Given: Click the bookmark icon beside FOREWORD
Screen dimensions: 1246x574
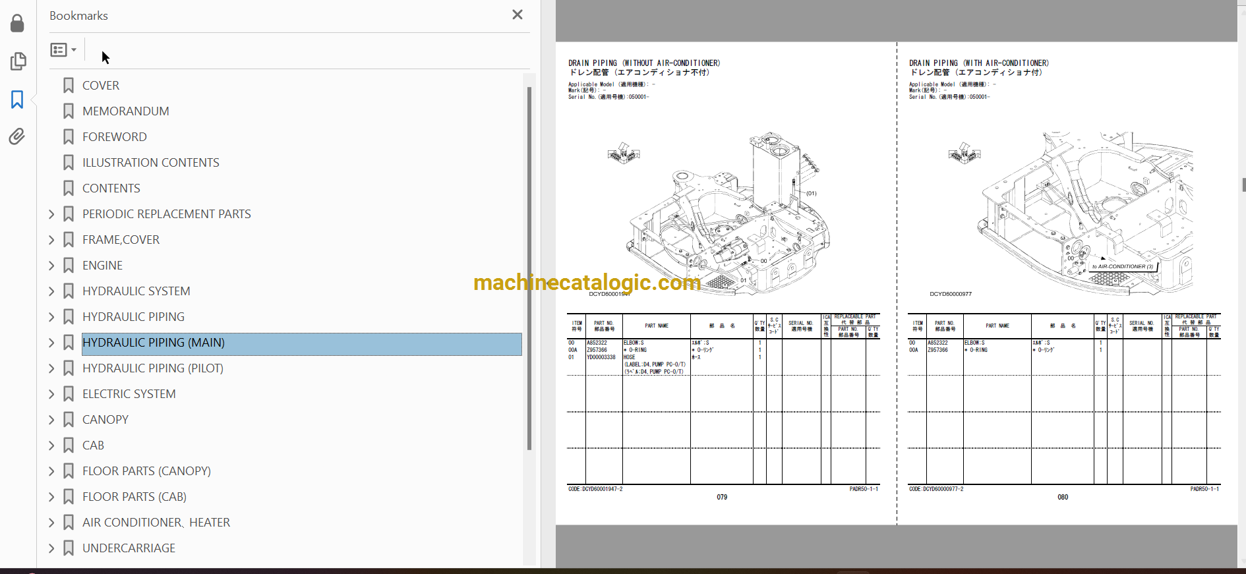Looking at the screenshot, I should tap(69, 137).
